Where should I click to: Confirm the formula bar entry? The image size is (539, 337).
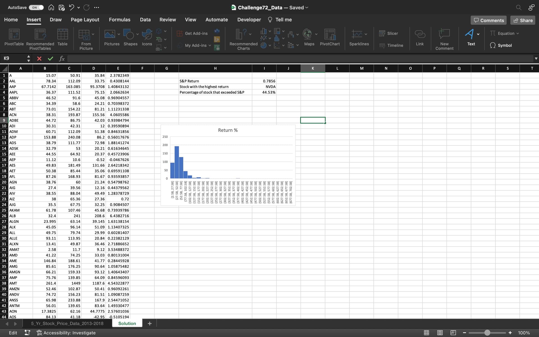(51, 58)
